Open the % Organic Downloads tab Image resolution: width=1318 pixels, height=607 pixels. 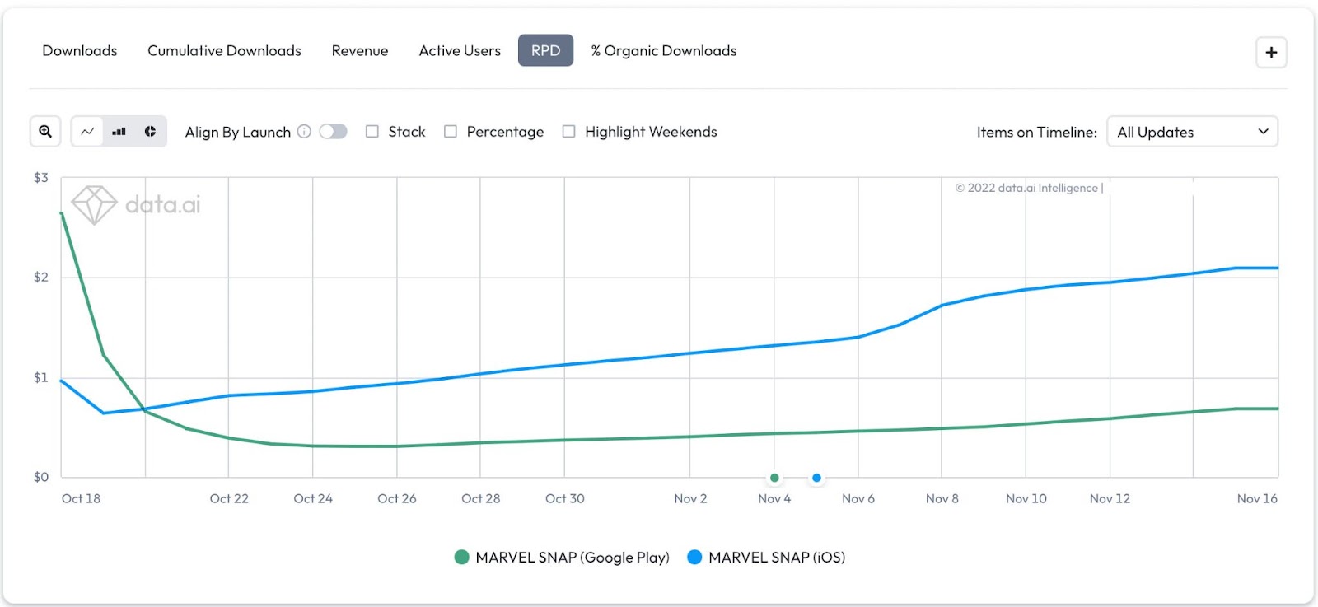pos(664,51)
